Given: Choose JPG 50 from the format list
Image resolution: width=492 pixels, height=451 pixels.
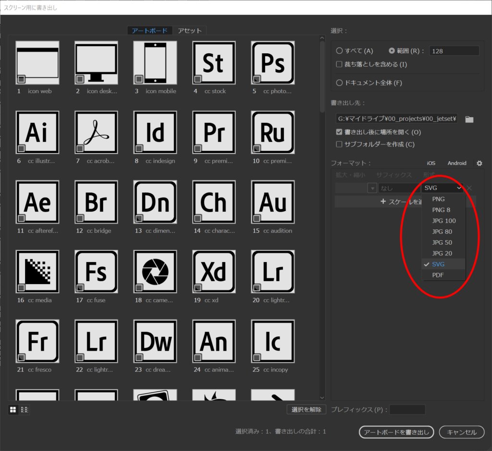Looking at the screenshot, I should click(443, 243).
